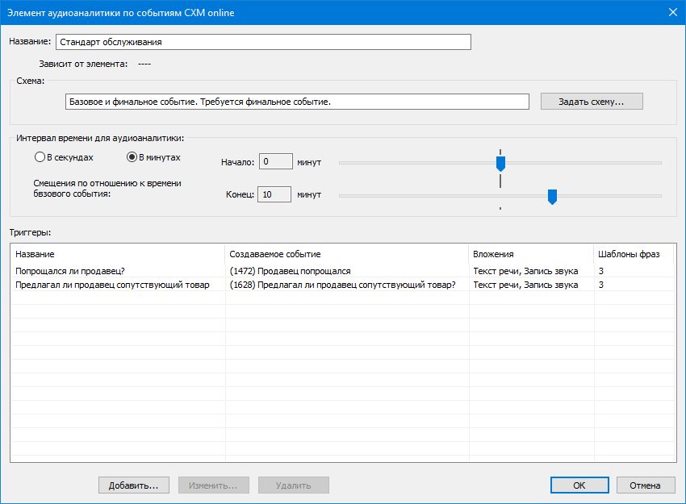Confirm the dialog with OK
The width and height of the screenshot is (686, 504).
(x=579, y=485)
